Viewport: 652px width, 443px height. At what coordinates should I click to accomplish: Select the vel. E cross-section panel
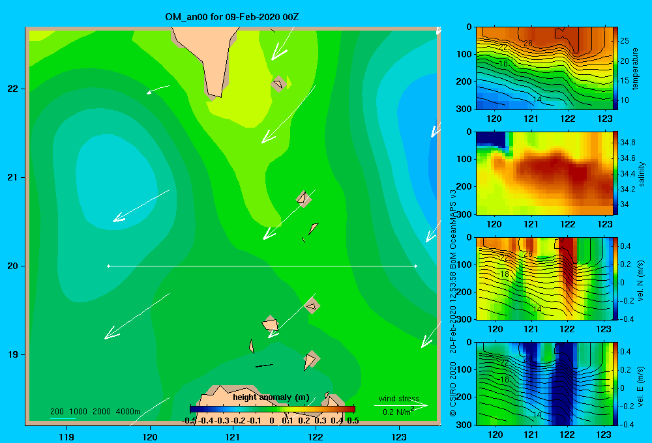[x=544, y=384]
